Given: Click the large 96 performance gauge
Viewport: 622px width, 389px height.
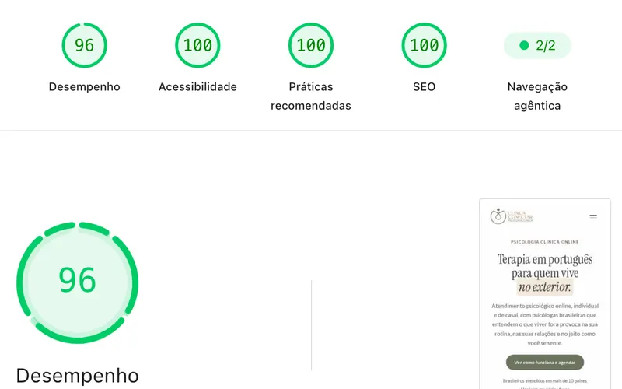Looking at the screenshot, I should [x=77, y=282].
